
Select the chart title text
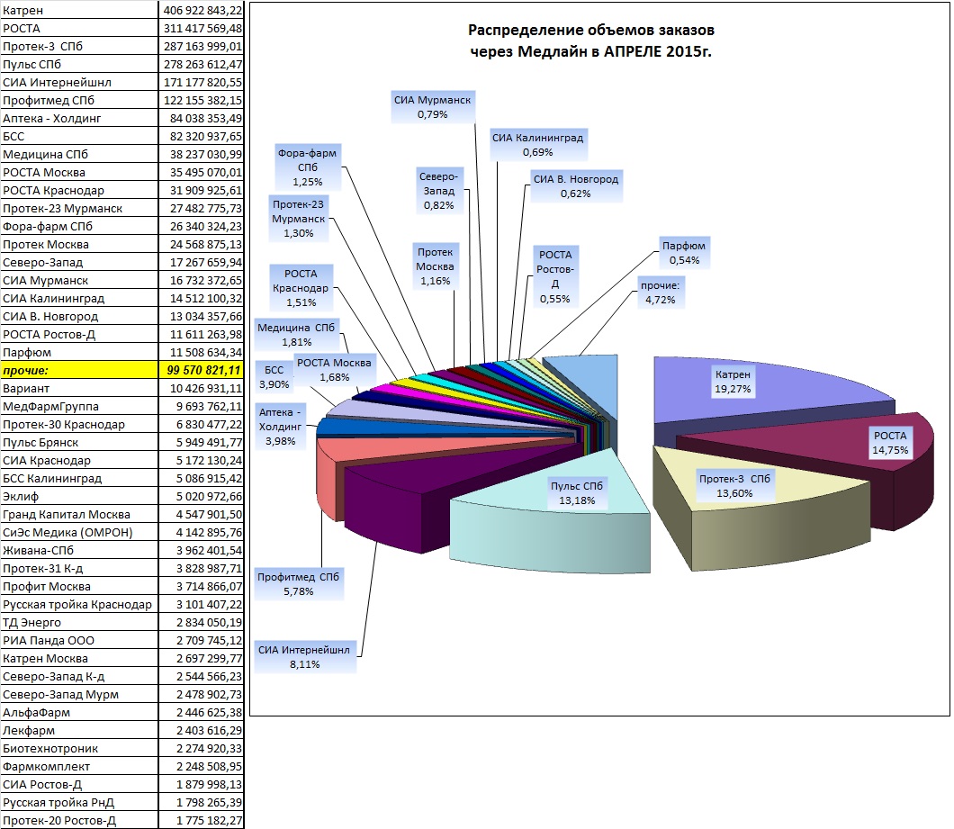tap(590, 41)
